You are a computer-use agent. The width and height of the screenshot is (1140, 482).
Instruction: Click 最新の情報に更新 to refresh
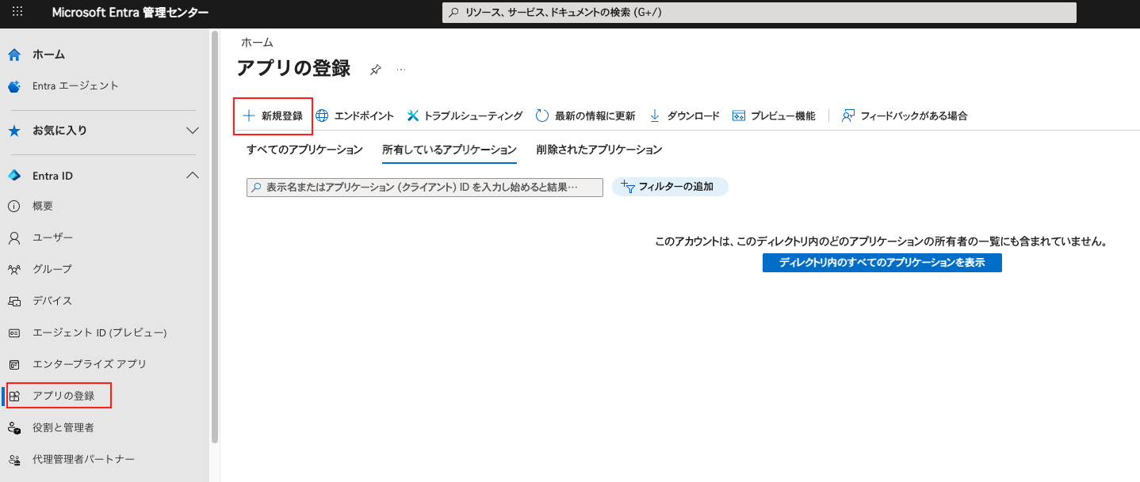point(586,116)
